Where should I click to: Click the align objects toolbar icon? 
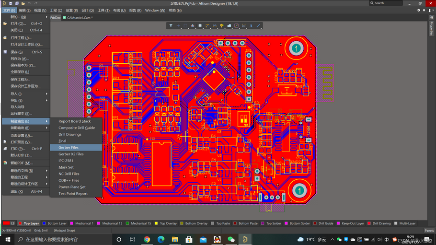(x=193, y=26)
